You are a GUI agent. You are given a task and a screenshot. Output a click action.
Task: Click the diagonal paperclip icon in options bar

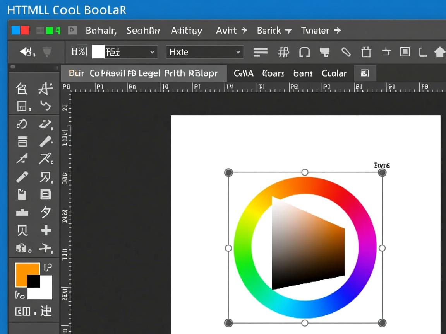pyautogui.click(x=346, y=52)
